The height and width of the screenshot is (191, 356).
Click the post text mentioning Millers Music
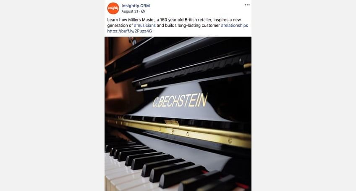pyautogui.click(x=177, y=25)
